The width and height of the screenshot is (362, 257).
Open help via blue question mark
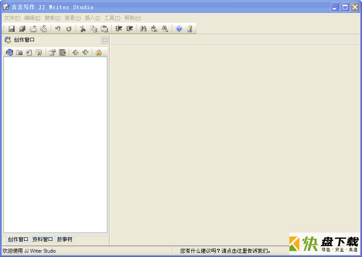point(179,29)
